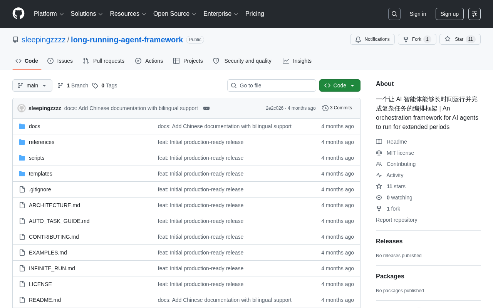Viewport: 493px width, 308px height.
Task: Open the Releases heading link
Action: pos(389,241)
